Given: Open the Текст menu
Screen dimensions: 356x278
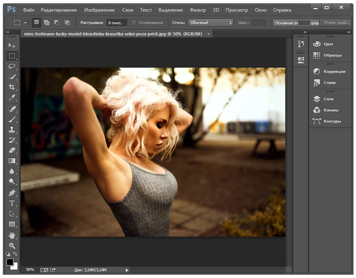Looking at the screenshot, I should click(x=146, y=10).
